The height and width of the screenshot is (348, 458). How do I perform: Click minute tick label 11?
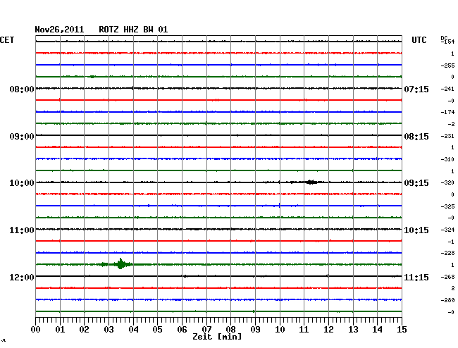pyautogui.click(x=304, y=330)
